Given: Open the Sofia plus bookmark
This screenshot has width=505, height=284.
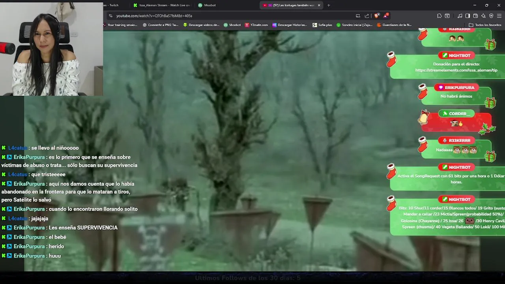Looking at the screenshot, I should tap(322, 25).
